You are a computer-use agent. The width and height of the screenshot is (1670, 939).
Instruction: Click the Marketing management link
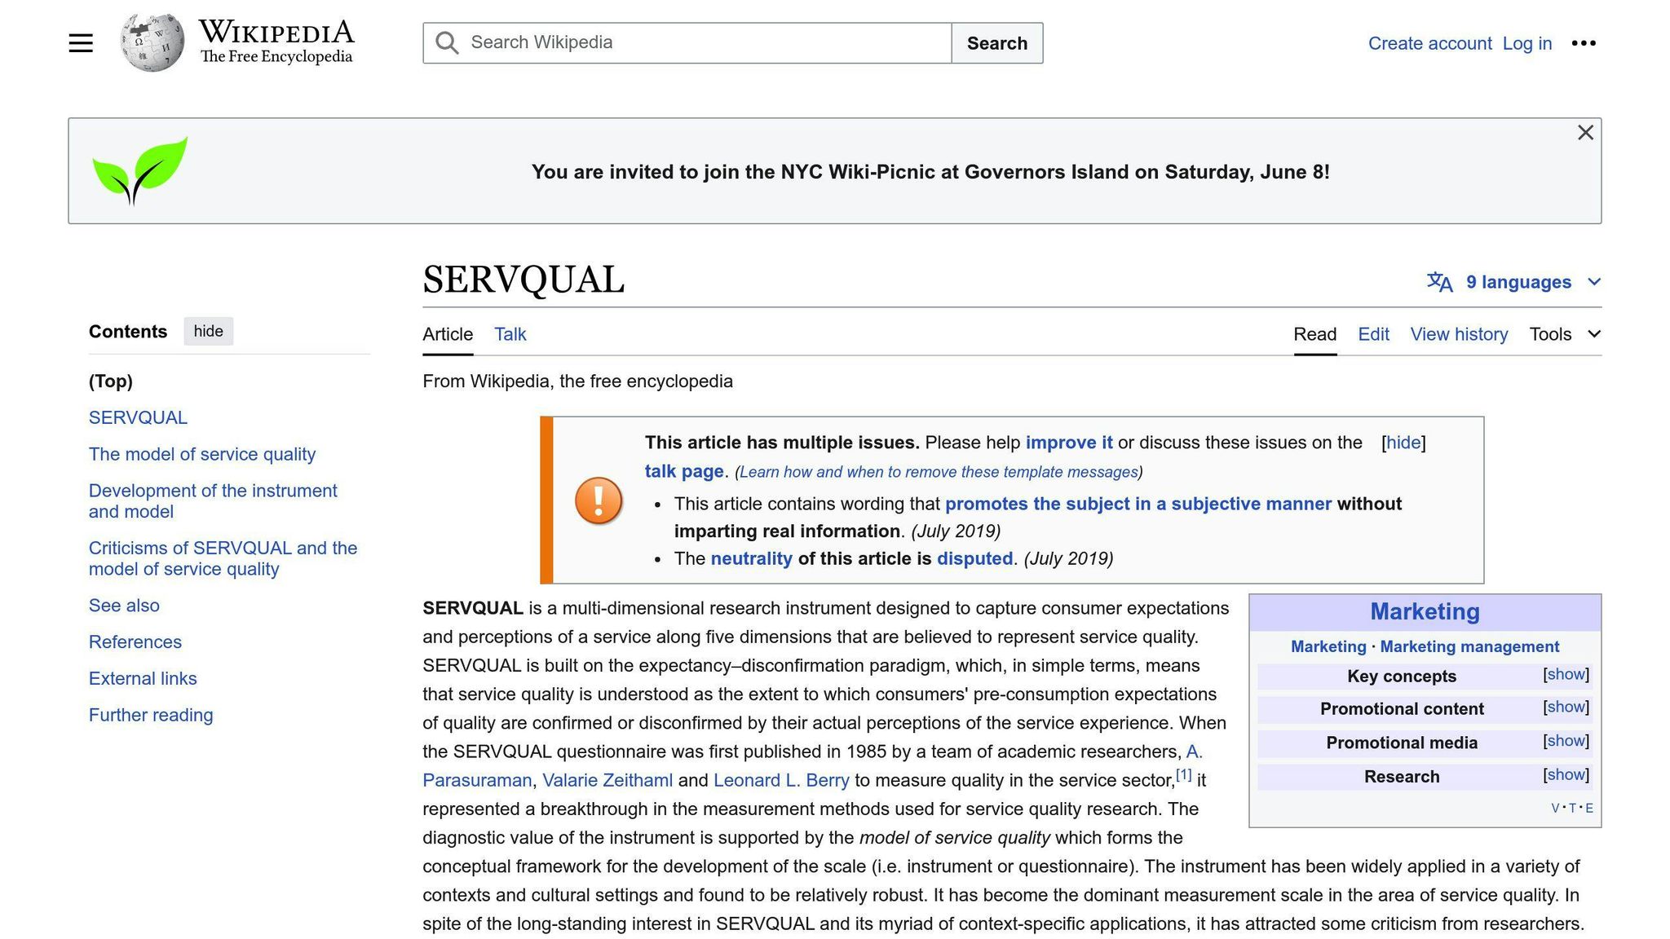tap(1469, 646)
